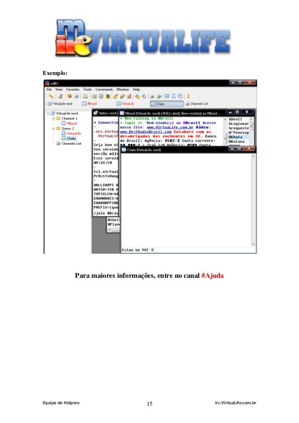Click the red #Ajuda channel text
The height and width of the screenshot is (423, 299).
pos(212,276)
